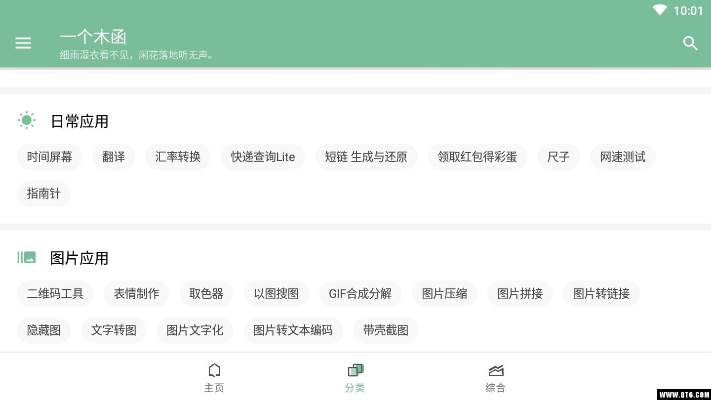The height and width of the screenshot is (400, 711).
Task: Launch 以图搜图 image search
Action: click(276, 294)
